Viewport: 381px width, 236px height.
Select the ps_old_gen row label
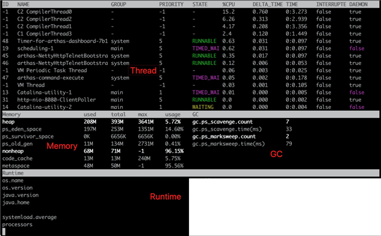click(x=17, y=144)
